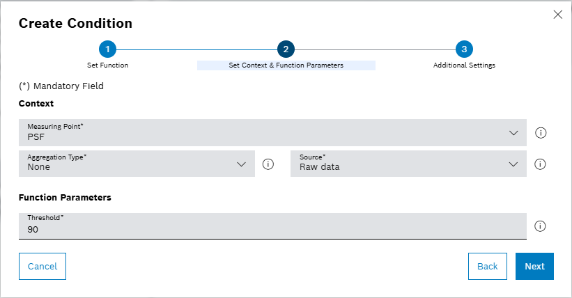
Task: Click the chevron arrow in the Source field
Action: click(x=513, y=164)
